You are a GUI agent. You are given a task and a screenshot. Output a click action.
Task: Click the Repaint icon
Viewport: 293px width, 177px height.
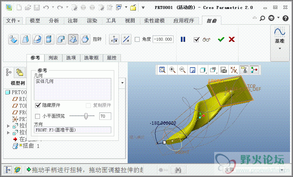193,70
